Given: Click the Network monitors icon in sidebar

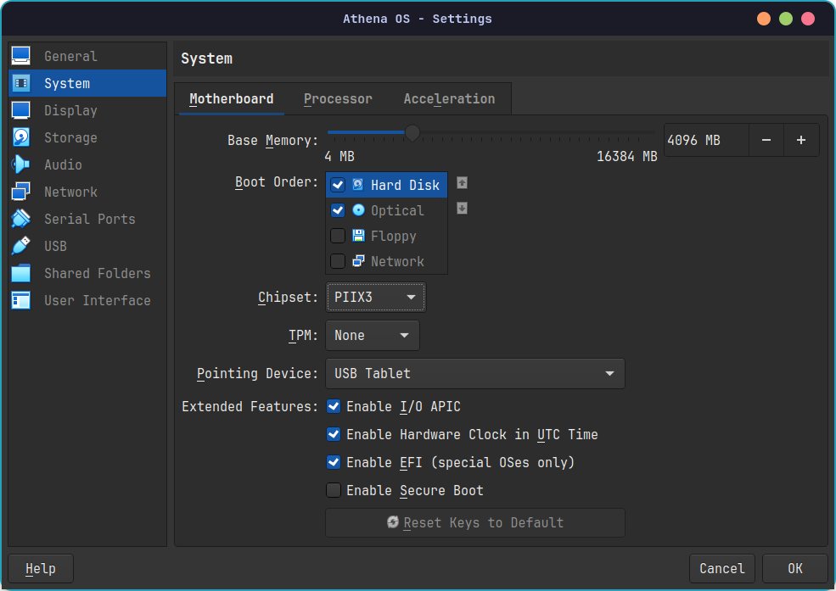Looking at the screenshot, I should [x=20, y=192].
